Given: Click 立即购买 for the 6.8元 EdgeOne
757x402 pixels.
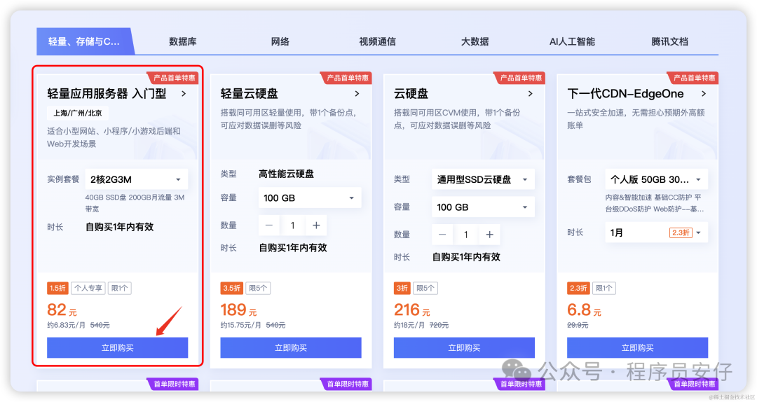Looking at the screenshot, I should [x=637, y=347].
